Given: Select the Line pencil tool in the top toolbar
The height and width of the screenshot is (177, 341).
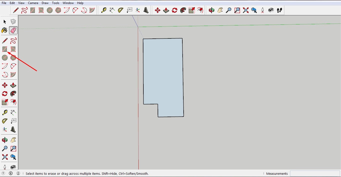Looking at the screenshot, I should pos(16,10).
